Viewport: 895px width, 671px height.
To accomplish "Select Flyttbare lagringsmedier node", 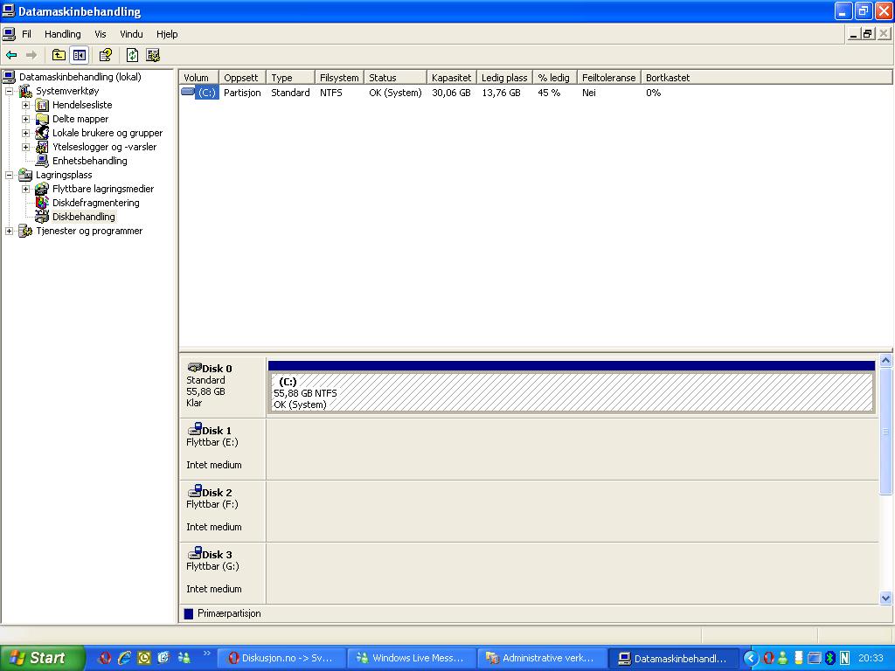I will (103, 189).
